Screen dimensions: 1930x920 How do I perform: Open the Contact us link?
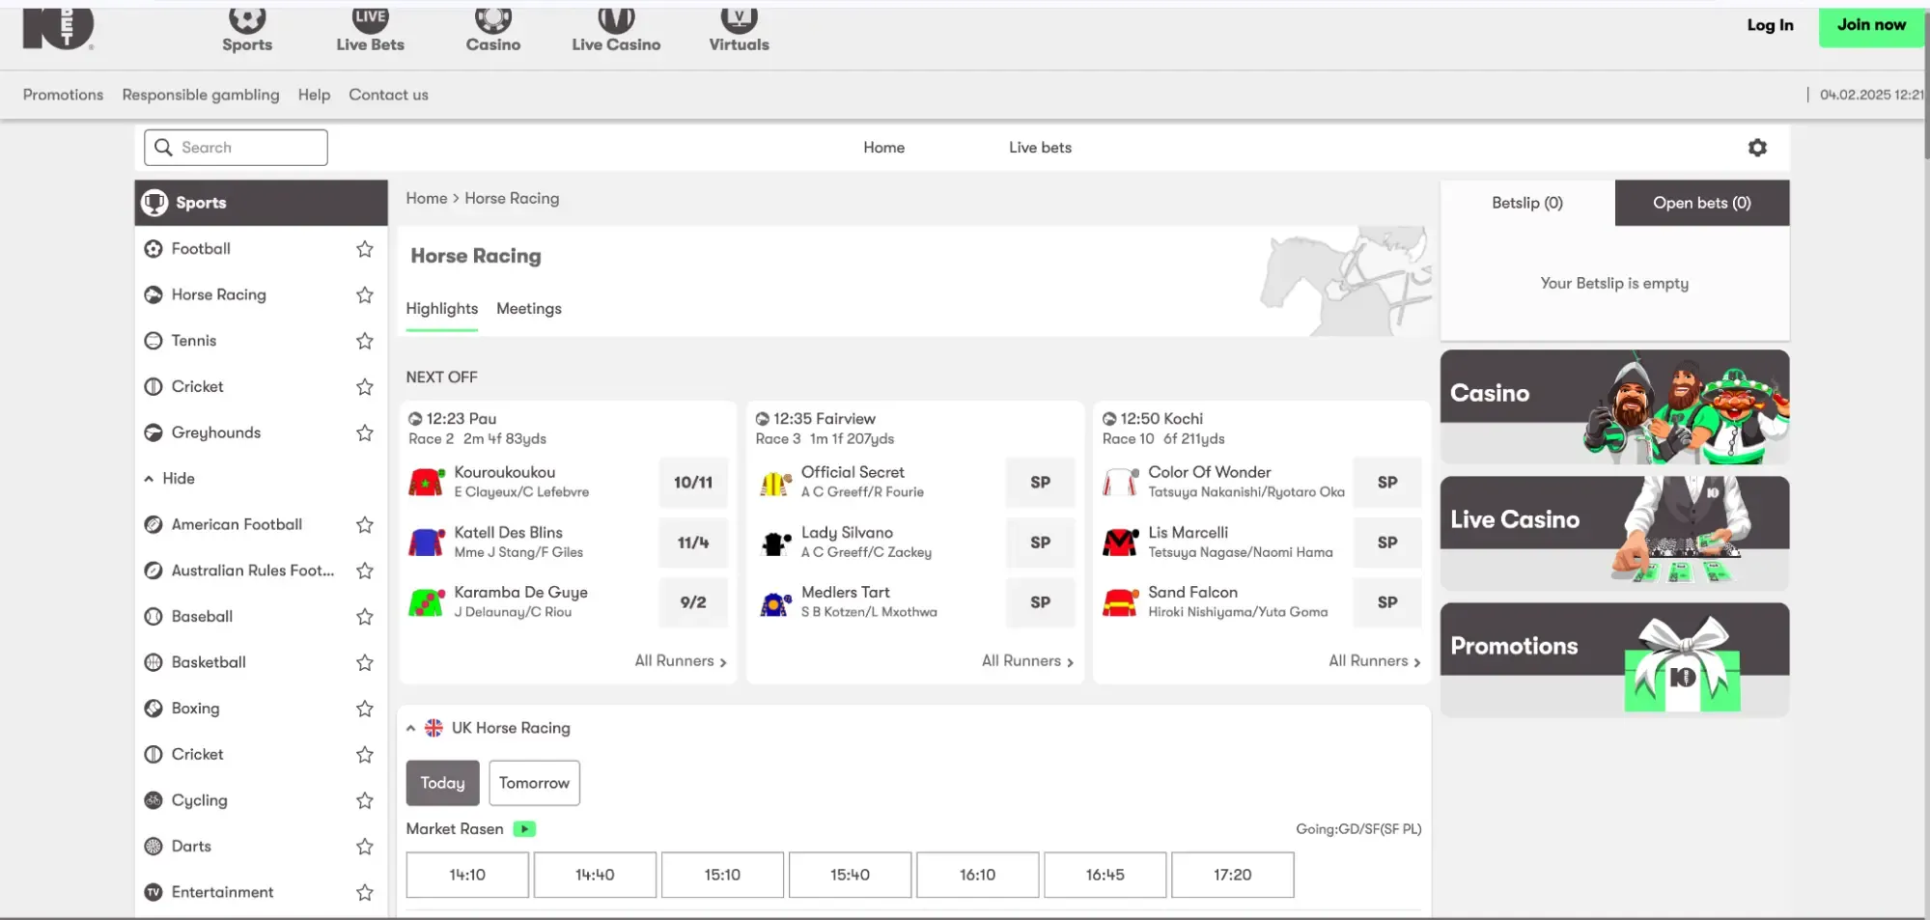point(388,95)
